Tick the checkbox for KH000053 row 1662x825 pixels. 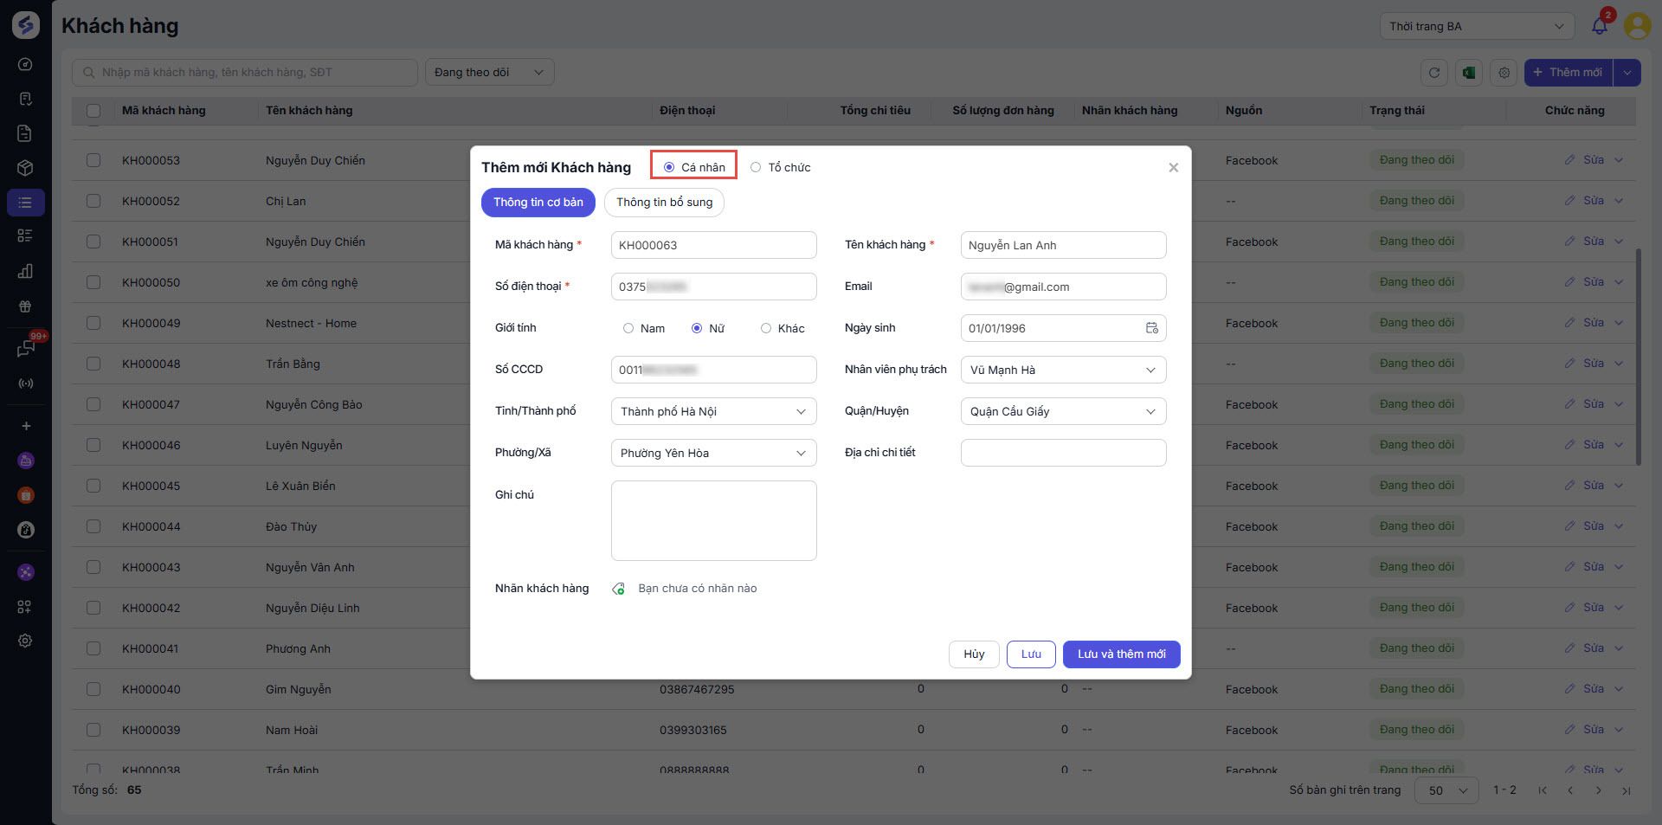pos(93,160)
